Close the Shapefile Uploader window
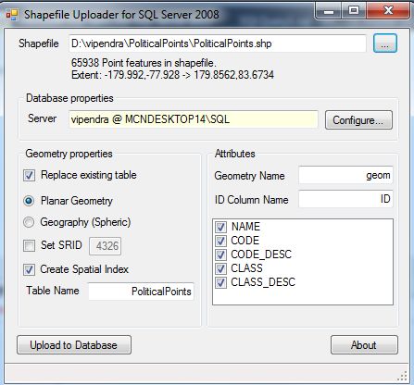This screenshot has width=414, height=385. (388, 11)
